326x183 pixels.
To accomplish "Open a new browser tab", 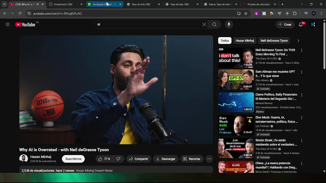I will 282,4.
